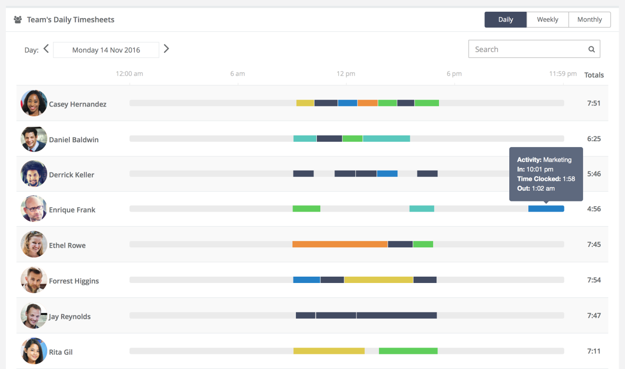Switch to the Weekly view
Viewport: 625px width, 369px height.
click(547, 19)
